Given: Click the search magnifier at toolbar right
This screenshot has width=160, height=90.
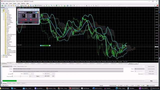Looking at the screenshot, I should (155, 5).
